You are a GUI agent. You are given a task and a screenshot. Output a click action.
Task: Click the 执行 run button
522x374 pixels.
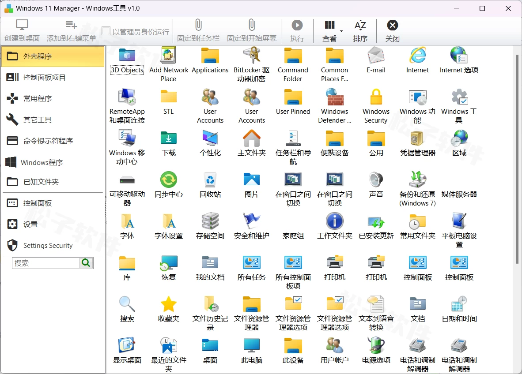point(297,30)
